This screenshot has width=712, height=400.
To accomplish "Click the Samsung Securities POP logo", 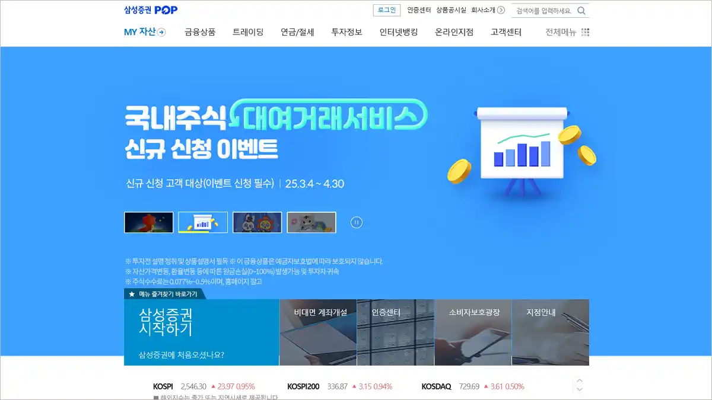I will (151, 9).
